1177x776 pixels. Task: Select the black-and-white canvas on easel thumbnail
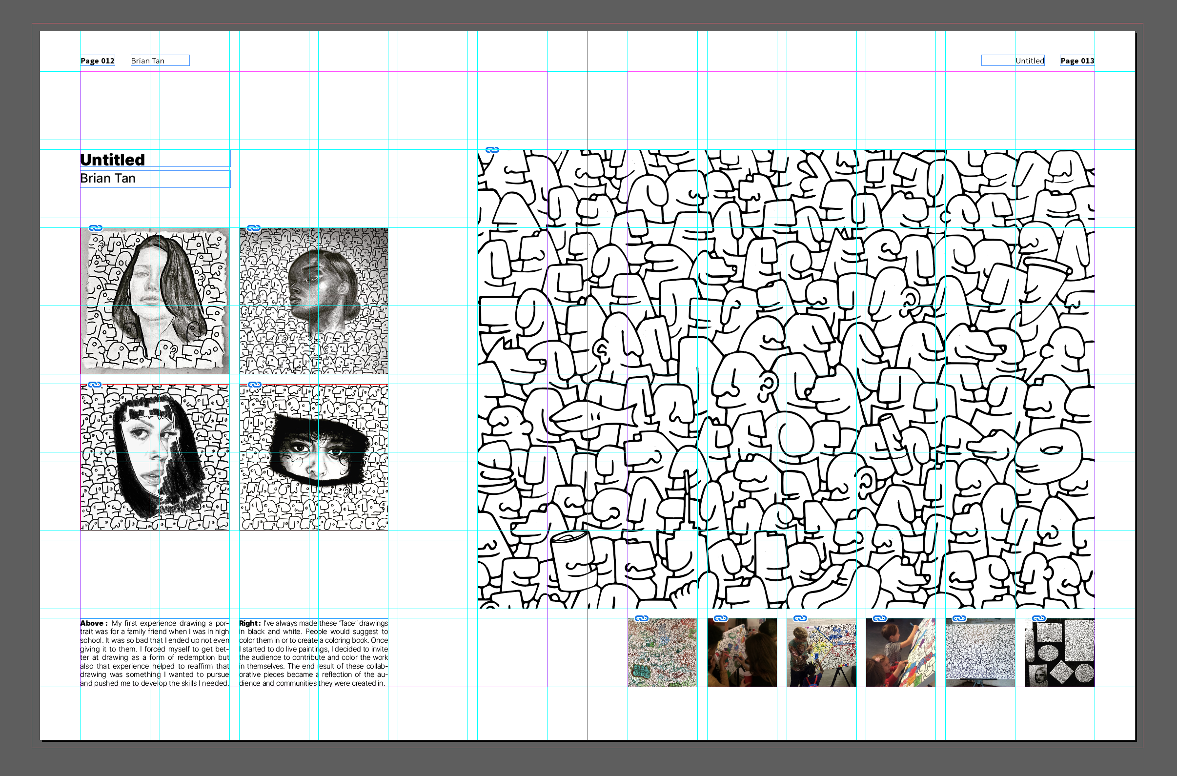[x=979, y=653]
